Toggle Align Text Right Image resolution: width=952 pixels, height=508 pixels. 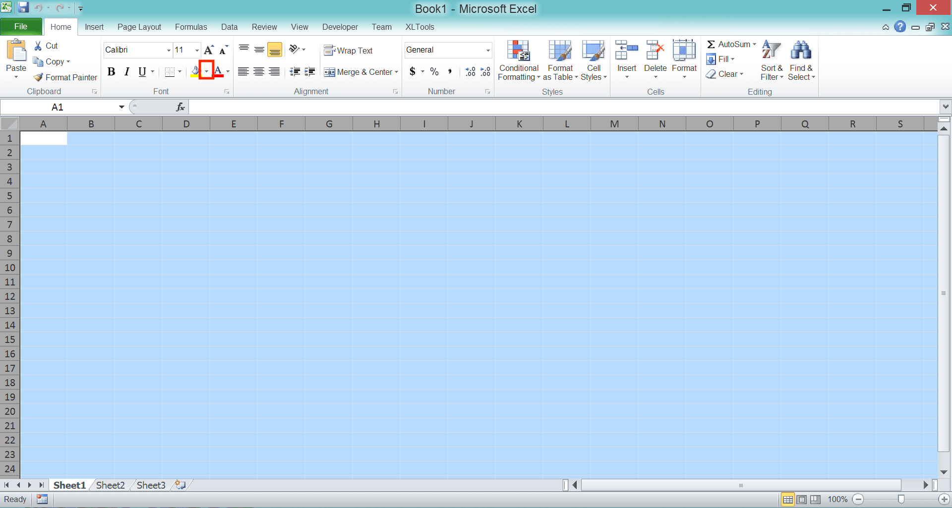pos(274,72)
